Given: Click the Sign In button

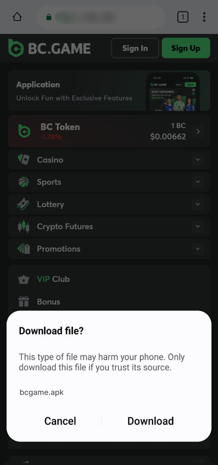Looking at the screenshot, I should pos(135,48).
